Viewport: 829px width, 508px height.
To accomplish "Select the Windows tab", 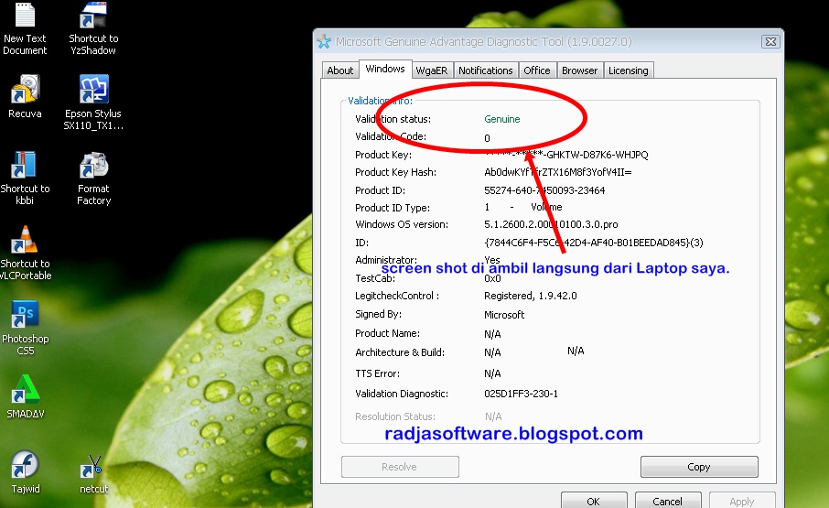I will pyautogui.click(x=385, y=69).
